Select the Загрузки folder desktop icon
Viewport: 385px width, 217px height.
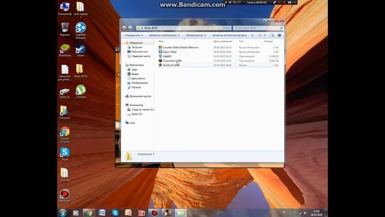pyautogui.click(x=65, y=112)
